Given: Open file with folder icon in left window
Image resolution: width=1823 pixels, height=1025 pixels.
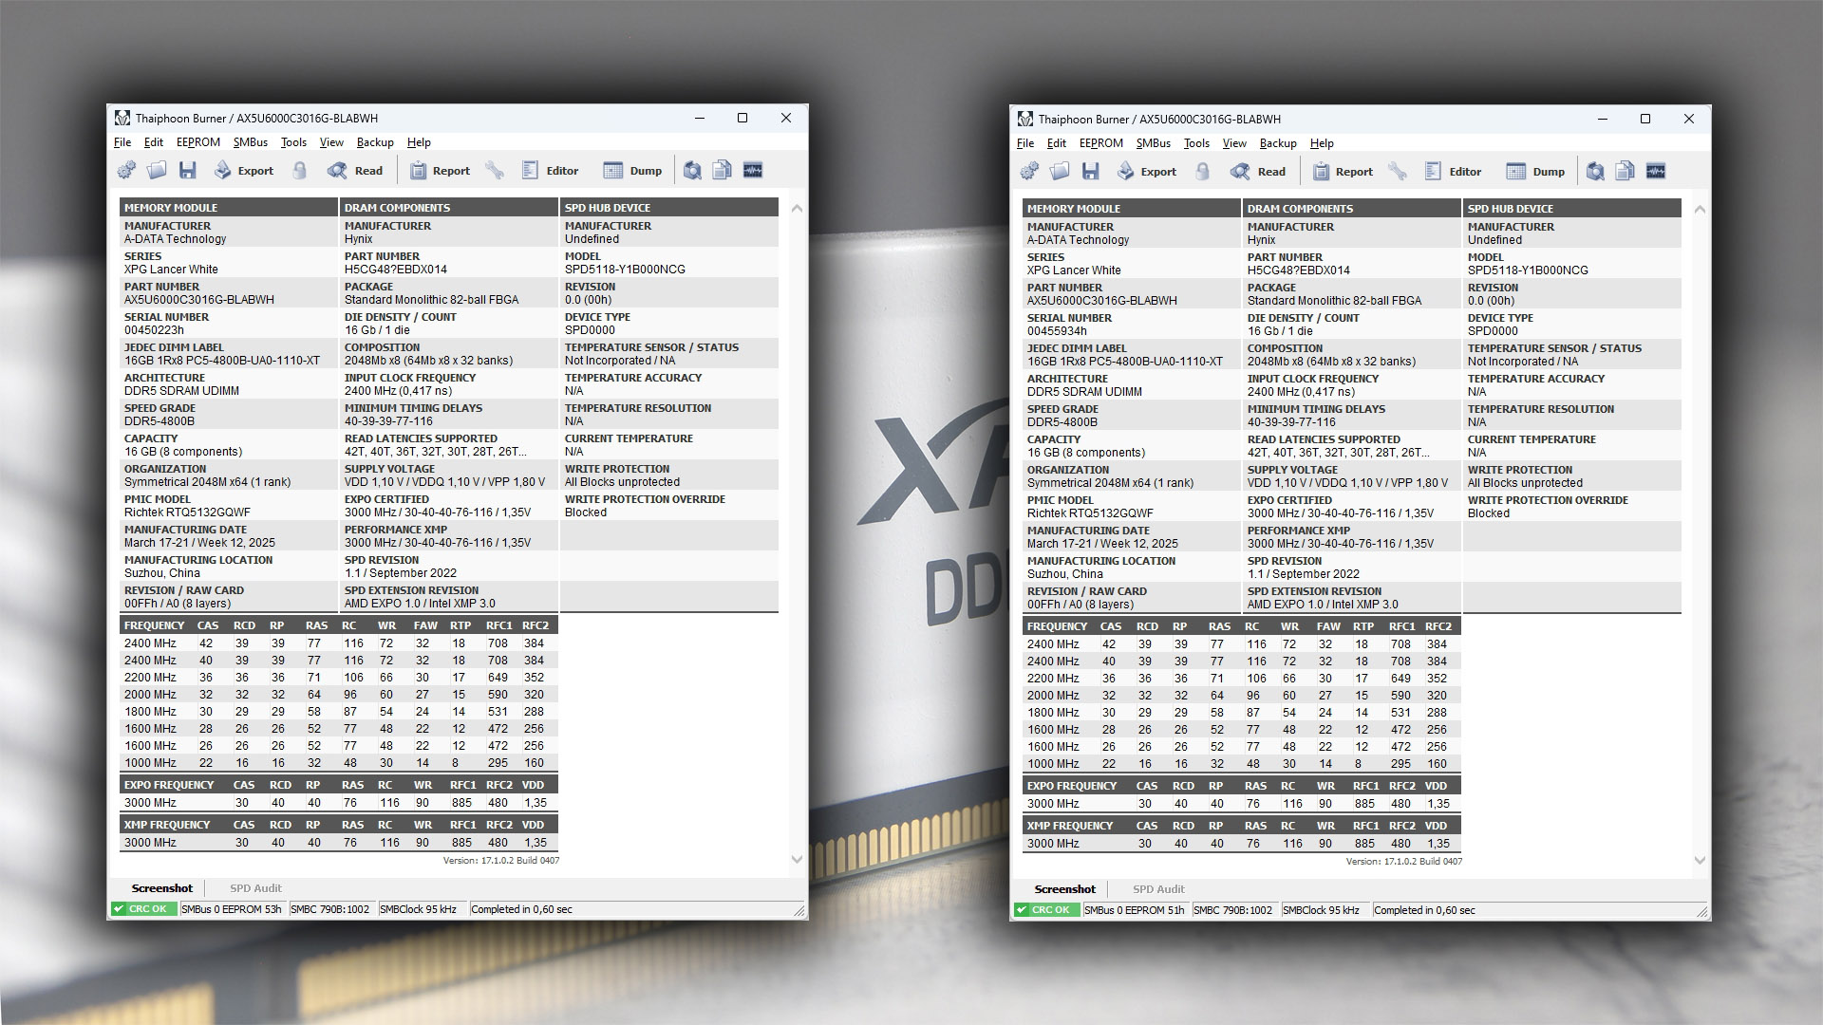Looking at the screenshot, I should pyautogui.click(x=157, y=171).
